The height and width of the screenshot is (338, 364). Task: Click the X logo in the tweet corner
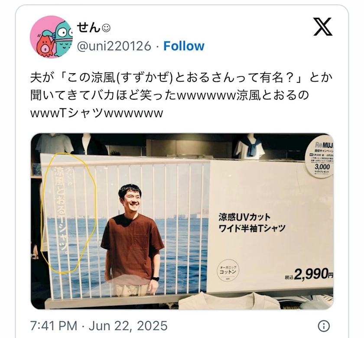323,27
